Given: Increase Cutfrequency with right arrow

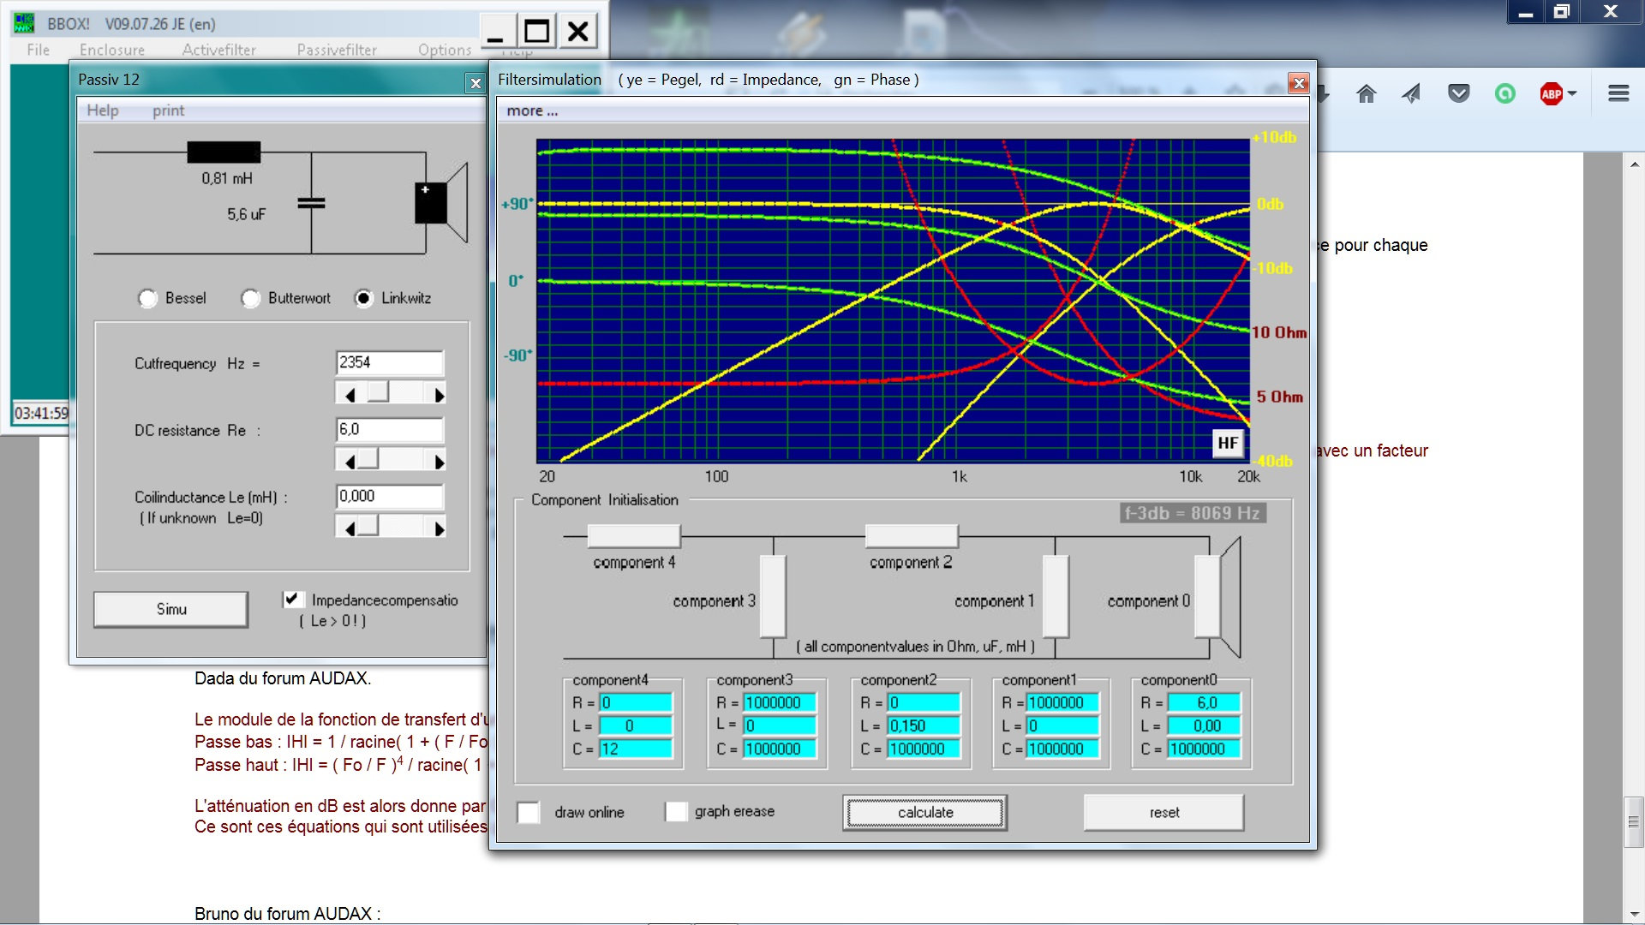Looking at the screenshot, I should click(x=439, y=395).
